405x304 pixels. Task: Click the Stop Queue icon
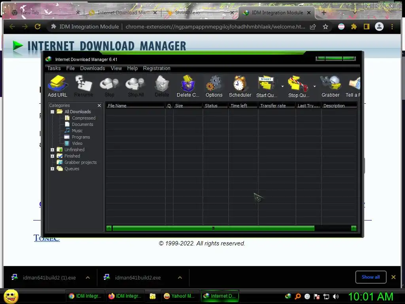(x=298, y=86)
